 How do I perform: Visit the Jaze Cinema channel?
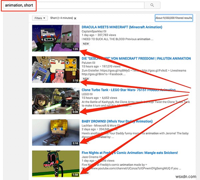point(90,157)
